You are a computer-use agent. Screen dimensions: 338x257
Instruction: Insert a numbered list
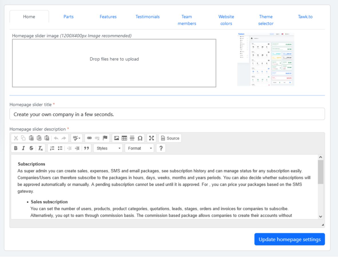52,148
